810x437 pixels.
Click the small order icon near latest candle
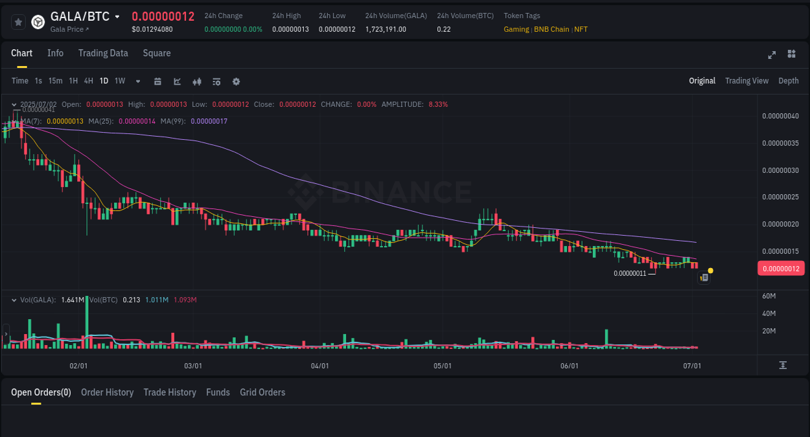(704, 277)
